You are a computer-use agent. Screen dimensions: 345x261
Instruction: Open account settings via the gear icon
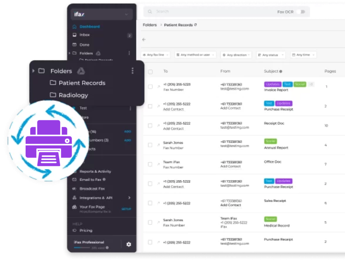129,244
